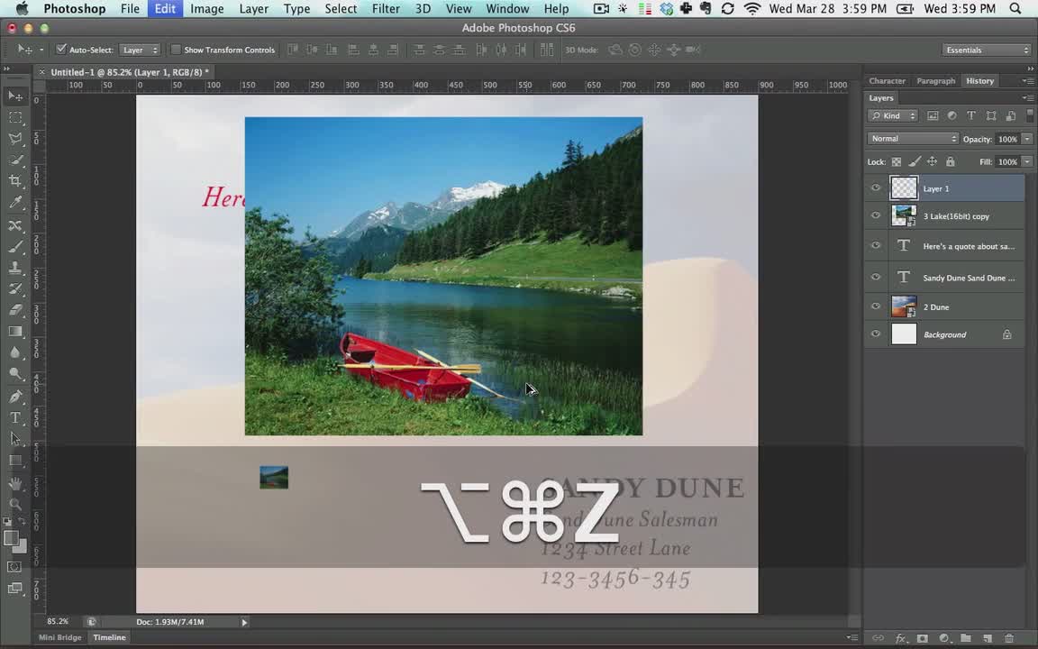Select the Lasso tool
This screenshot has width=1038, height=649.
[15, 139]
